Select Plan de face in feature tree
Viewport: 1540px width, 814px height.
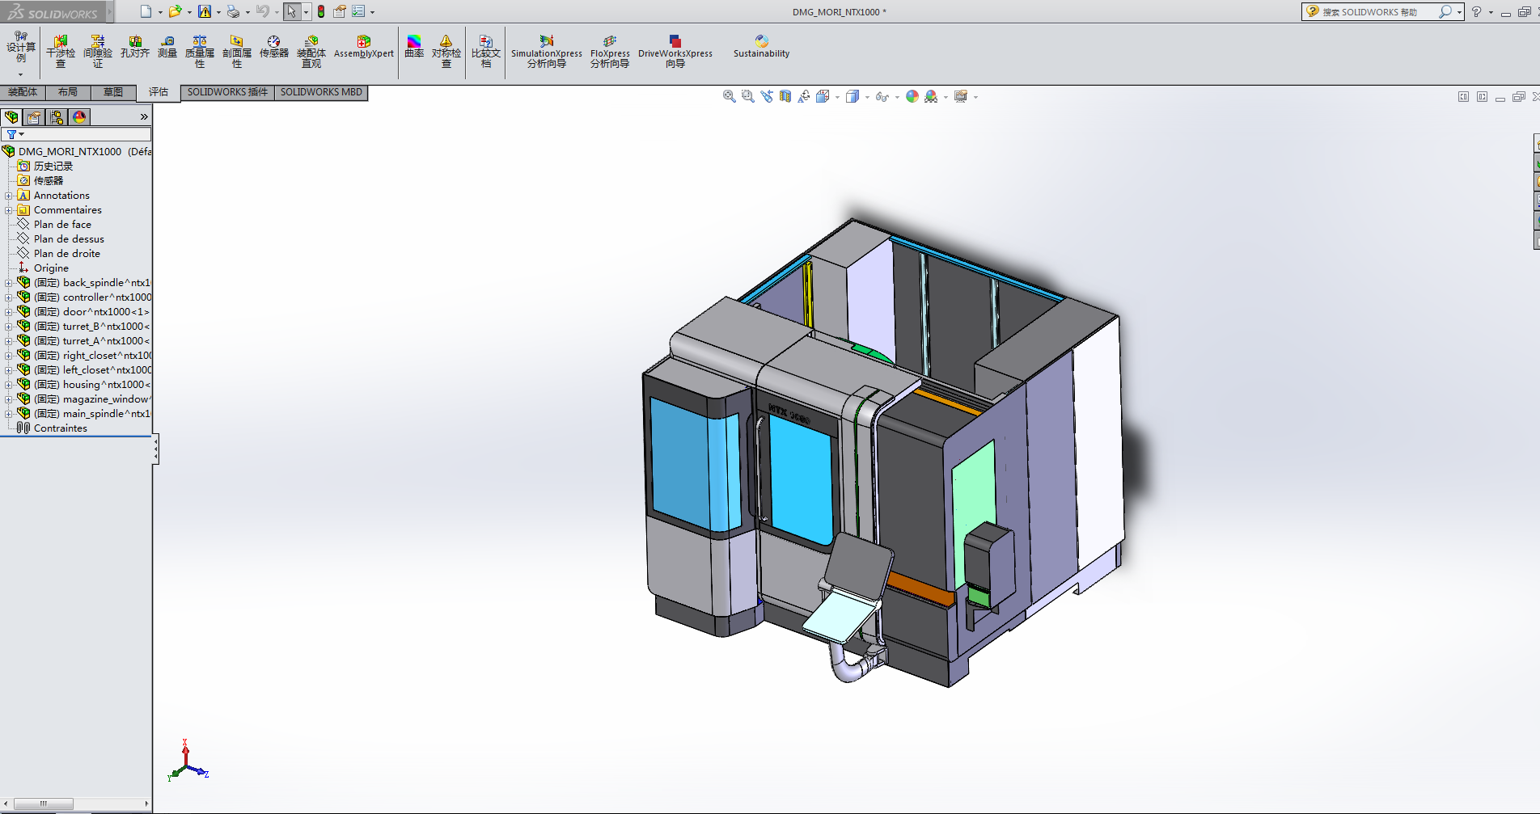click(x=62, y=225)
